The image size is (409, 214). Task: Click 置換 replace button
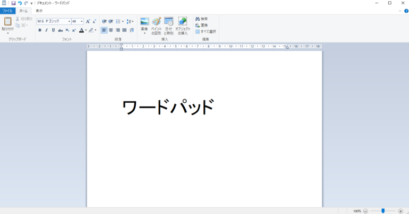click(x=201, y=25)
